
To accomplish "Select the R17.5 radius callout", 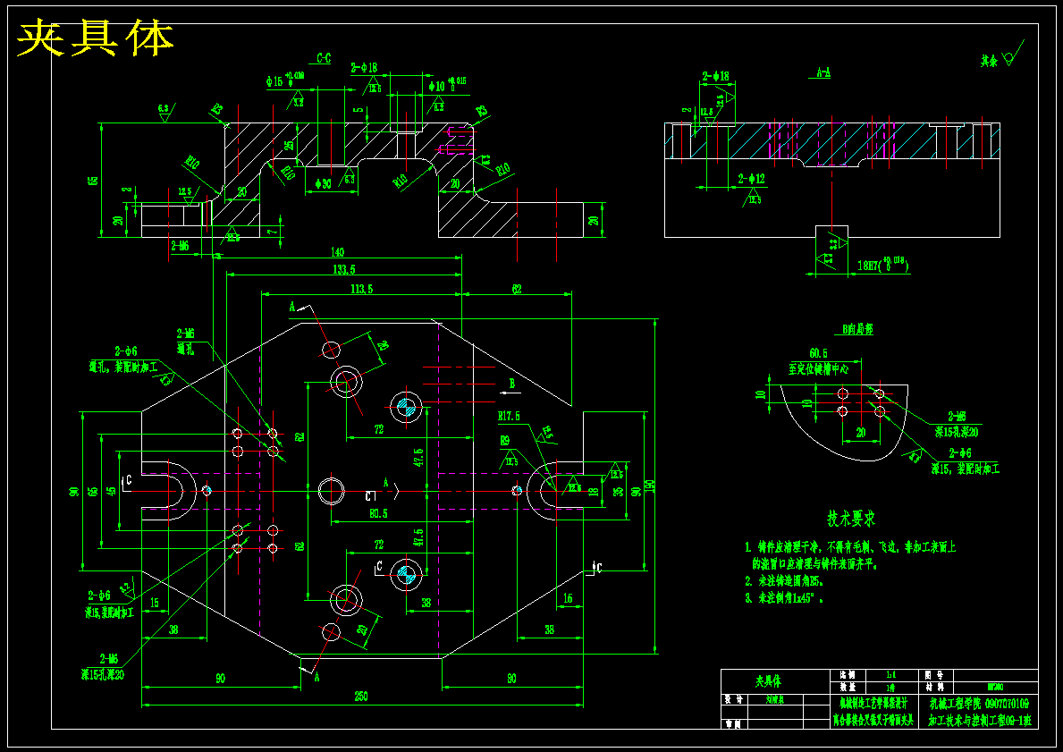I will pos(509,417).
